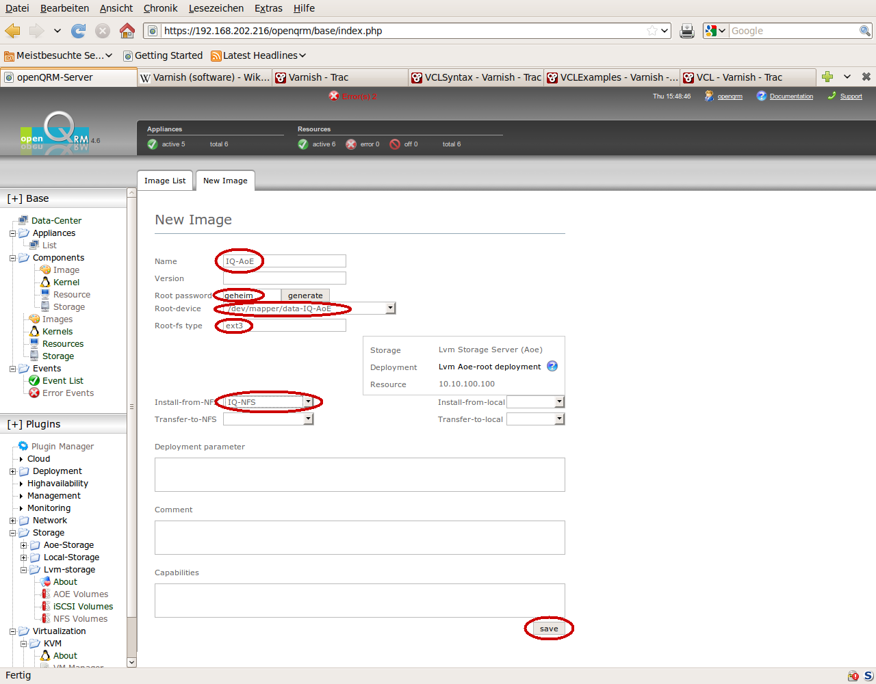Open Plugin Manager in Plugins tree
Screen dimensions: 876x684
pos(62,447)
